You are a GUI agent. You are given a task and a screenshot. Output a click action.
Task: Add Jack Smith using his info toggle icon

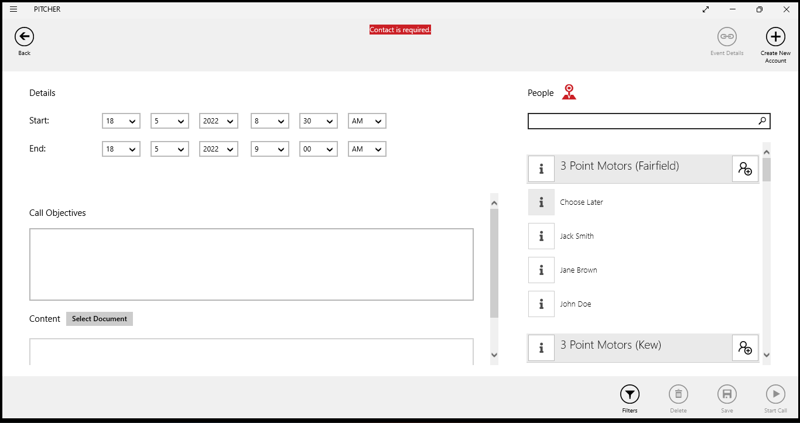[x=541, y=236]
